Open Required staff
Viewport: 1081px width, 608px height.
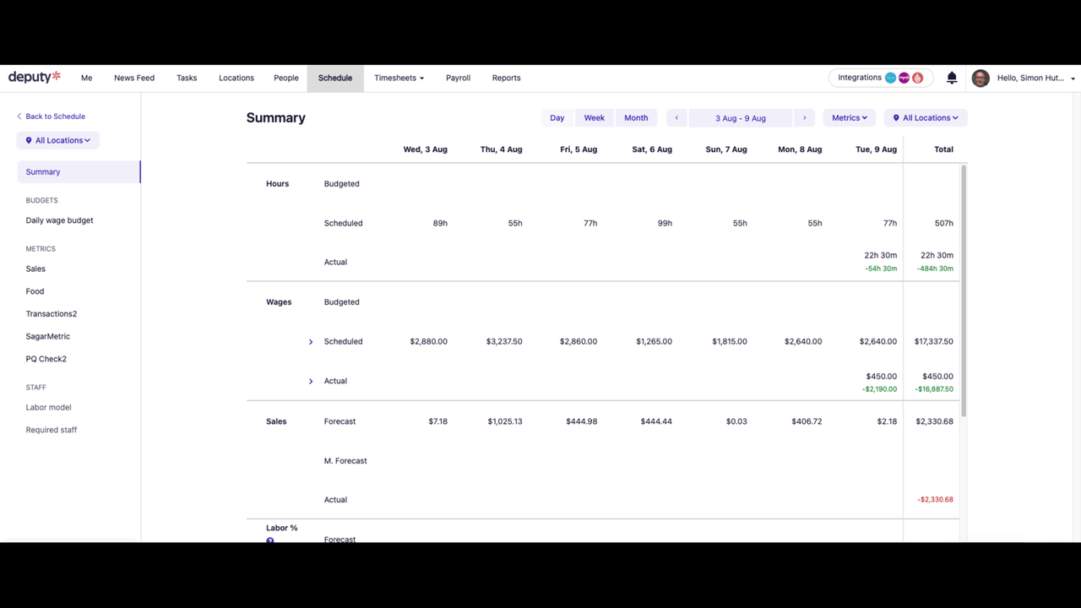pos(52,430)
